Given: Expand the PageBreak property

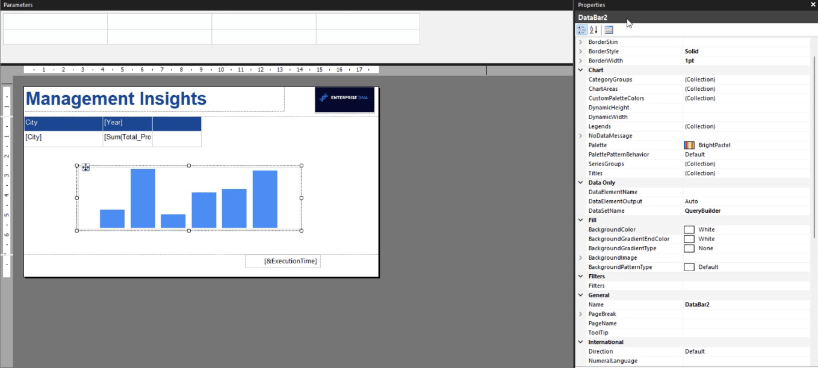Looking at the screenshot, I should pos(581,314).
